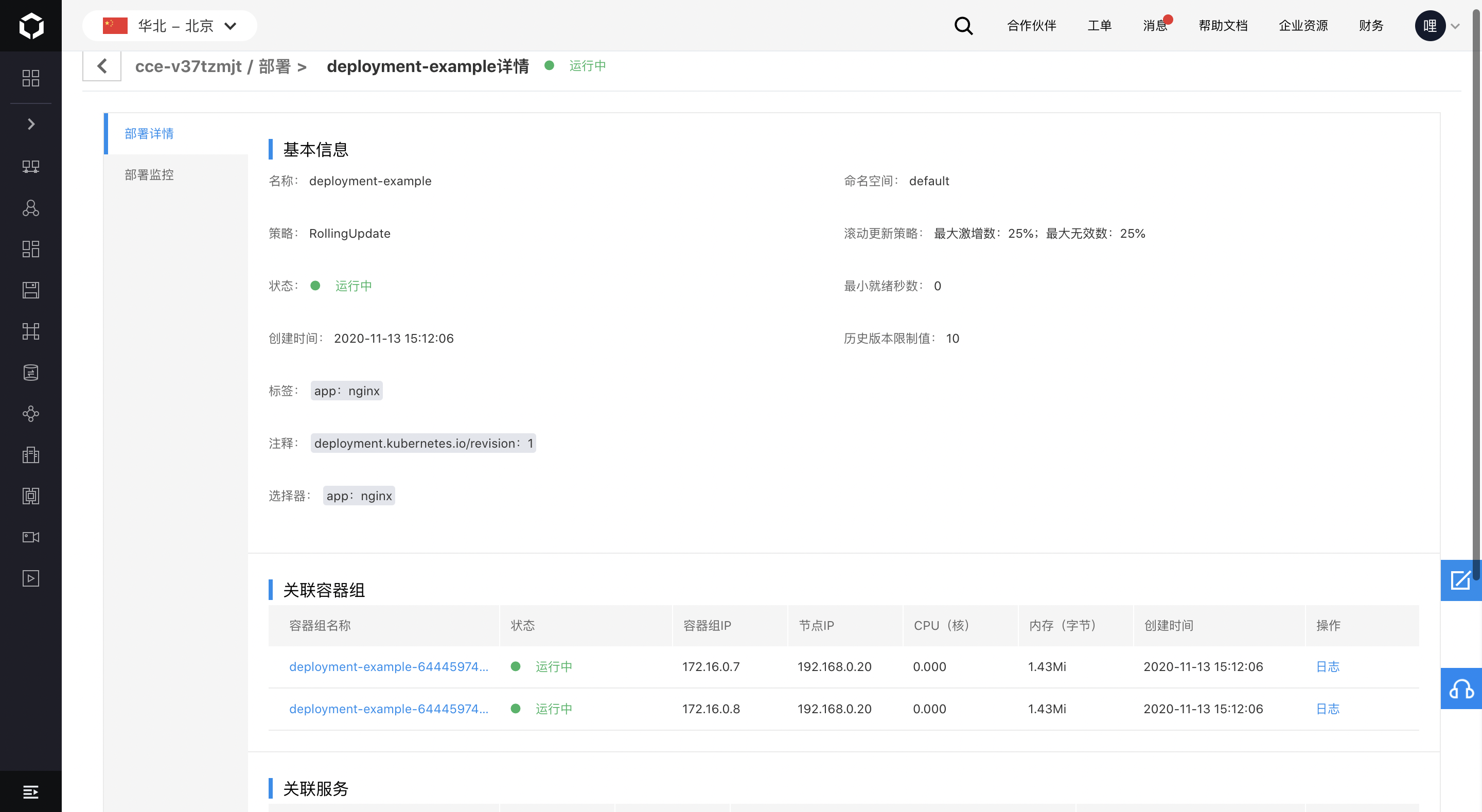
Task: Open the cloud server icon in sidebar
Action: (x=30, y=167)
